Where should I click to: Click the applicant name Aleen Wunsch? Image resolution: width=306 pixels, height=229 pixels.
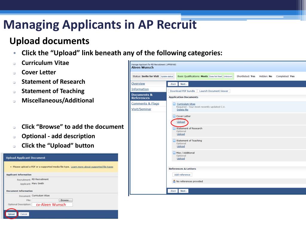click(143, 68)
